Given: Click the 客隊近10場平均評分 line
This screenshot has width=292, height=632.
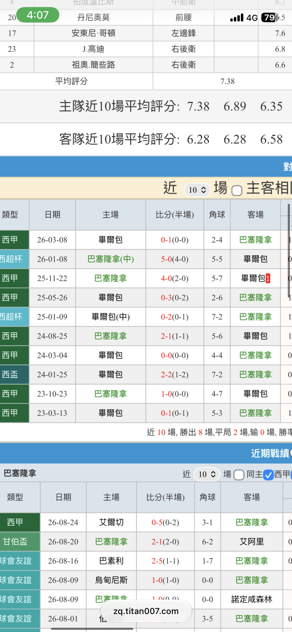Looking at the screenshot, I should [x=171, y=139].
